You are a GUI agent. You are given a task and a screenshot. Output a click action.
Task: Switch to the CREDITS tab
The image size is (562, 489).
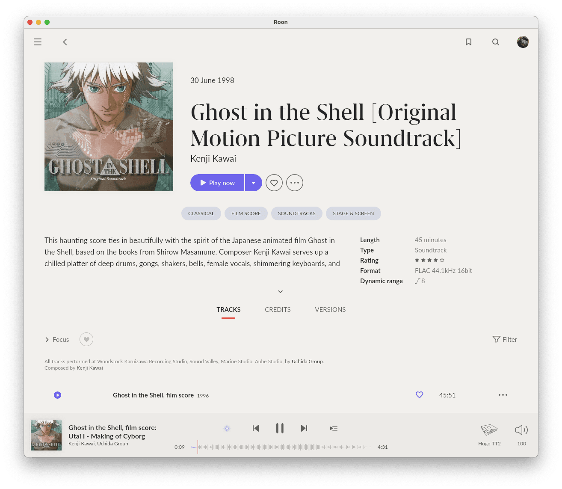(278, 310)
